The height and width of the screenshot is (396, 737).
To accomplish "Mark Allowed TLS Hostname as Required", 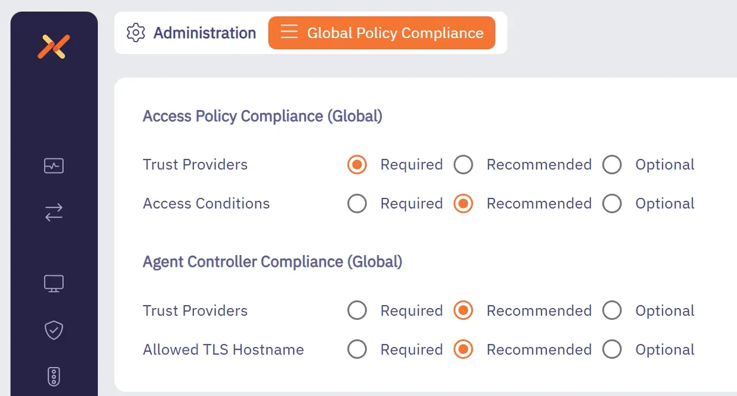I will (357, 349).
